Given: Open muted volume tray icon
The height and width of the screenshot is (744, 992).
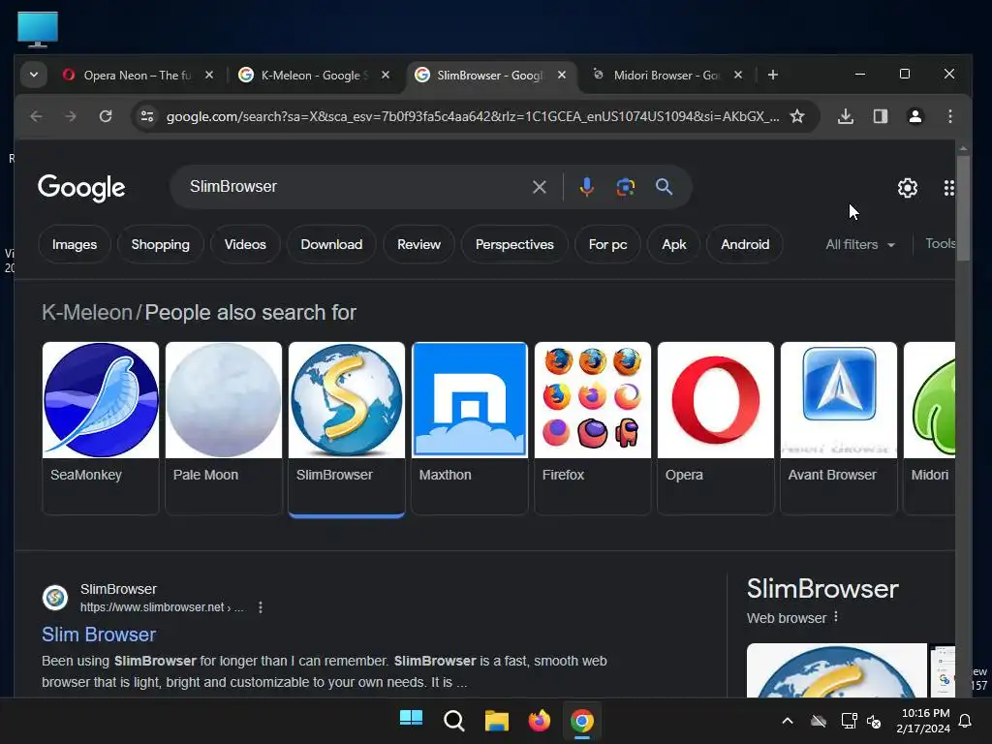Looking at the screenshot, I should (x=874, y=721).
